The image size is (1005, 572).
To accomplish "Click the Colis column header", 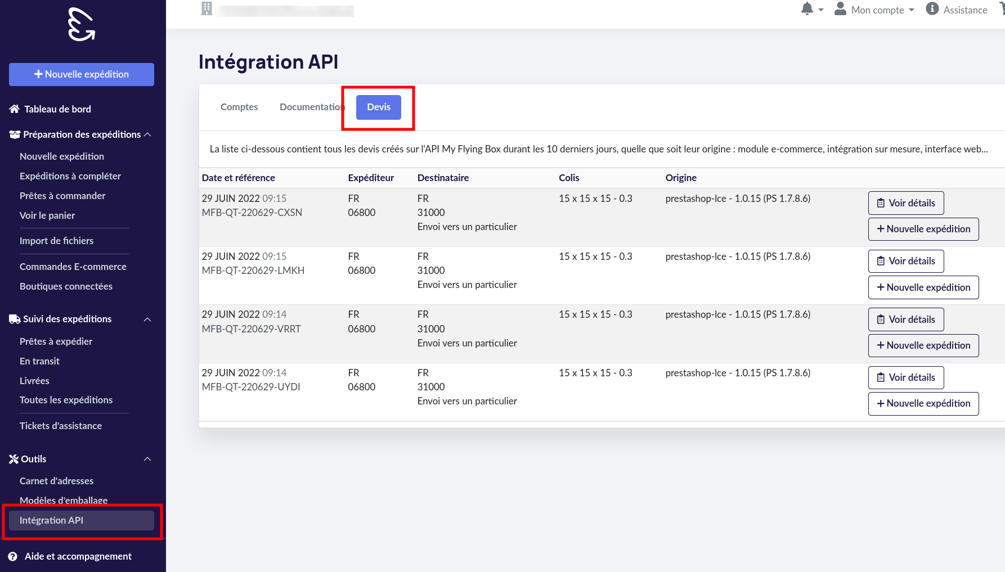I will click(569, 178).
